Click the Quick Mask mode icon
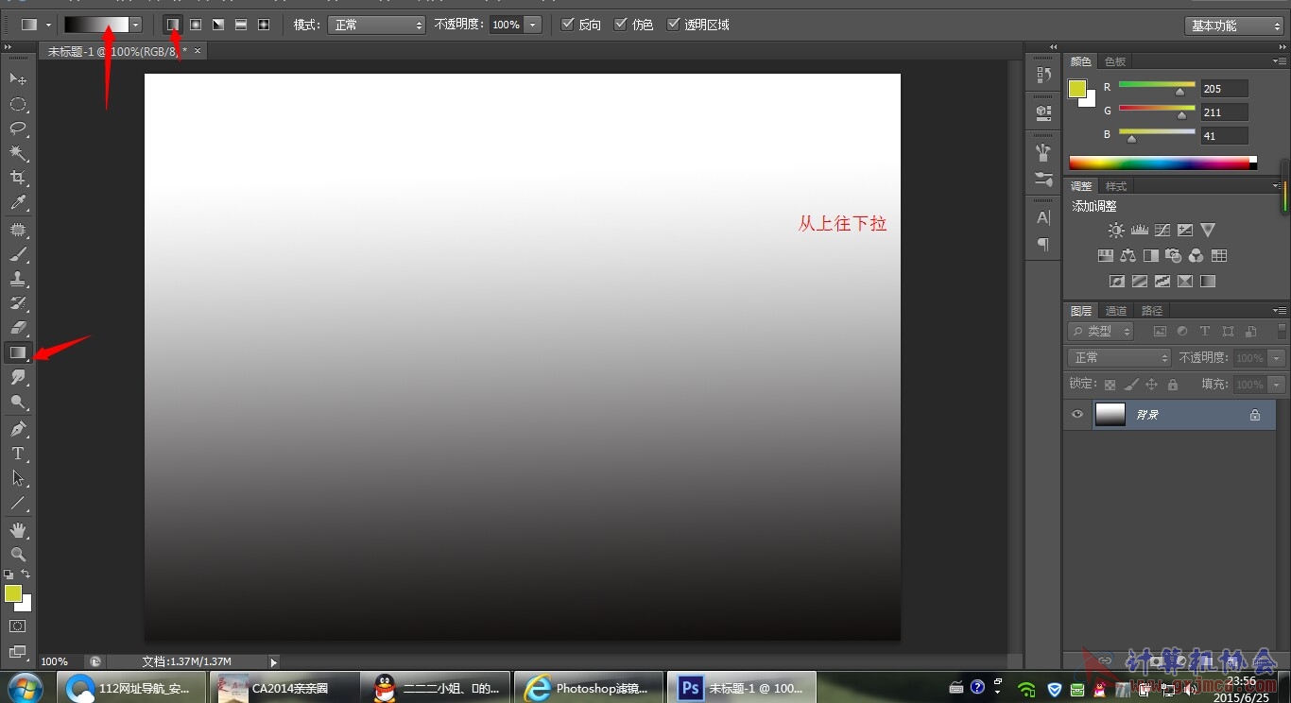Image resolution: width=1291 pixels, height=703 pixels. point(17,626)
